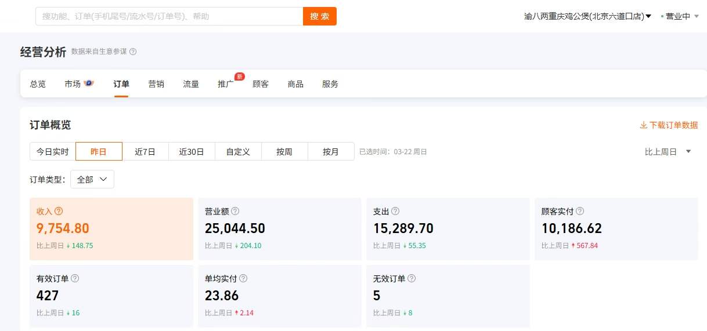This screenshot has width=707, height=331.
Task: Select 昨日 time range
Action: [99, 151]
